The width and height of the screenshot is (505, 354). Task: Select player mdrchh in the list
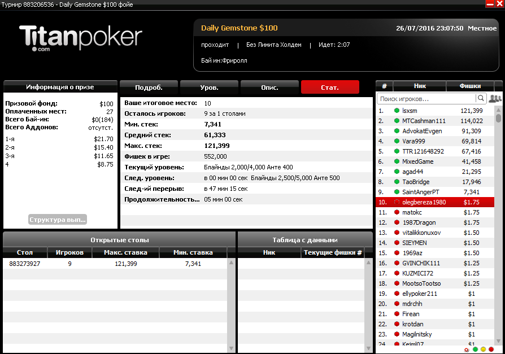point(435,304)
